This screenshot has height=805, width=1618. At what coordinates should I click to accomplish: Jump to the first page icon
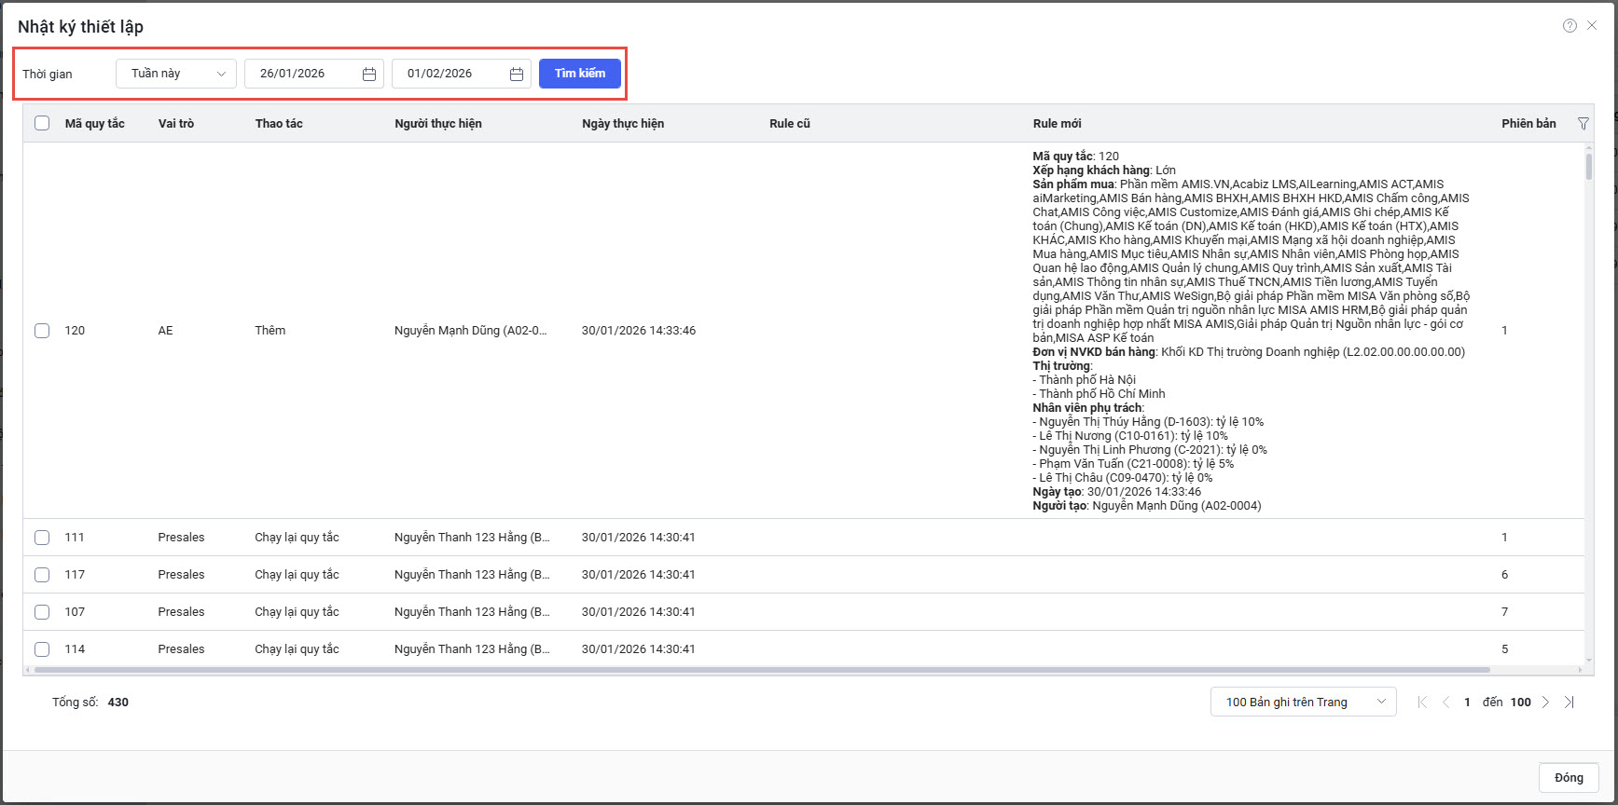point(1422,703)
